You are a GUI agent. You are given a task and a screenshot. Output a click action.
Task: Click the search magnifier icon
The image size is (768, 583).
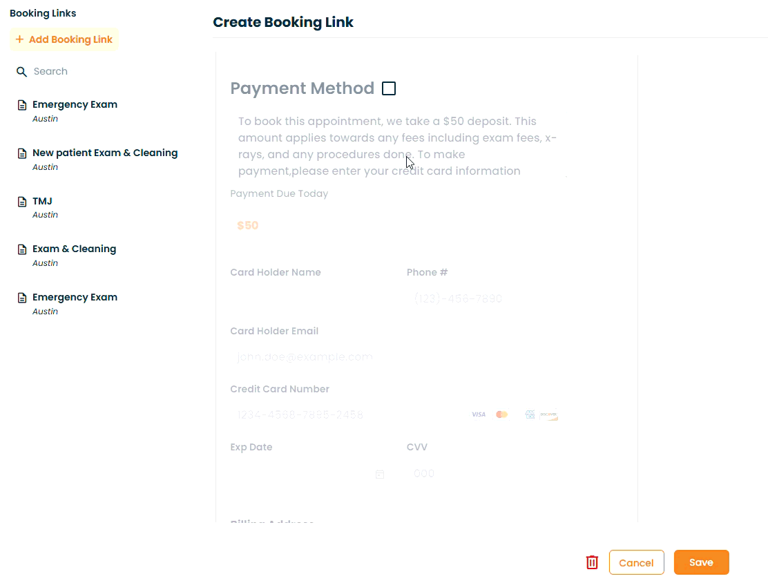(22, 72)
